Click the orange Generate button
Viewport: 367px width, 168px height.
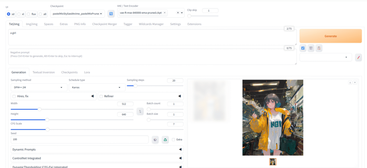[330, 36]
